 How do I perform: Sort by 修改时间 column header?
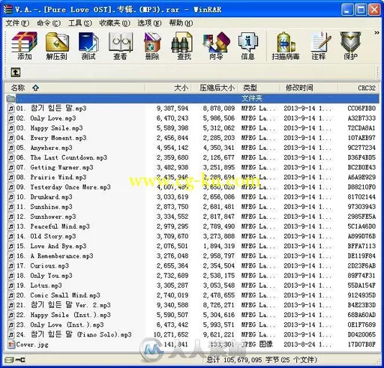pos(309,88)
